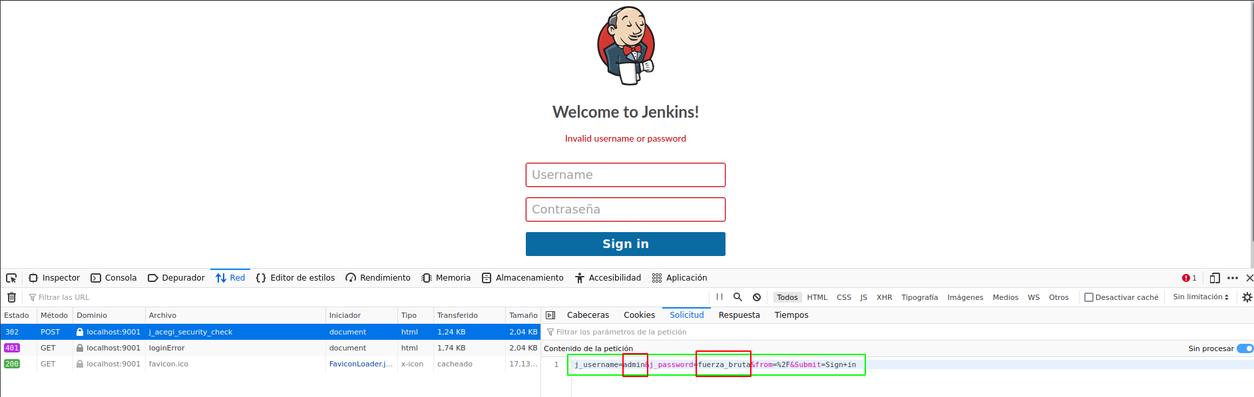Click the Contraseña password field
Image resolution: width=1254 pixels, height=397 pixels.
626,209
